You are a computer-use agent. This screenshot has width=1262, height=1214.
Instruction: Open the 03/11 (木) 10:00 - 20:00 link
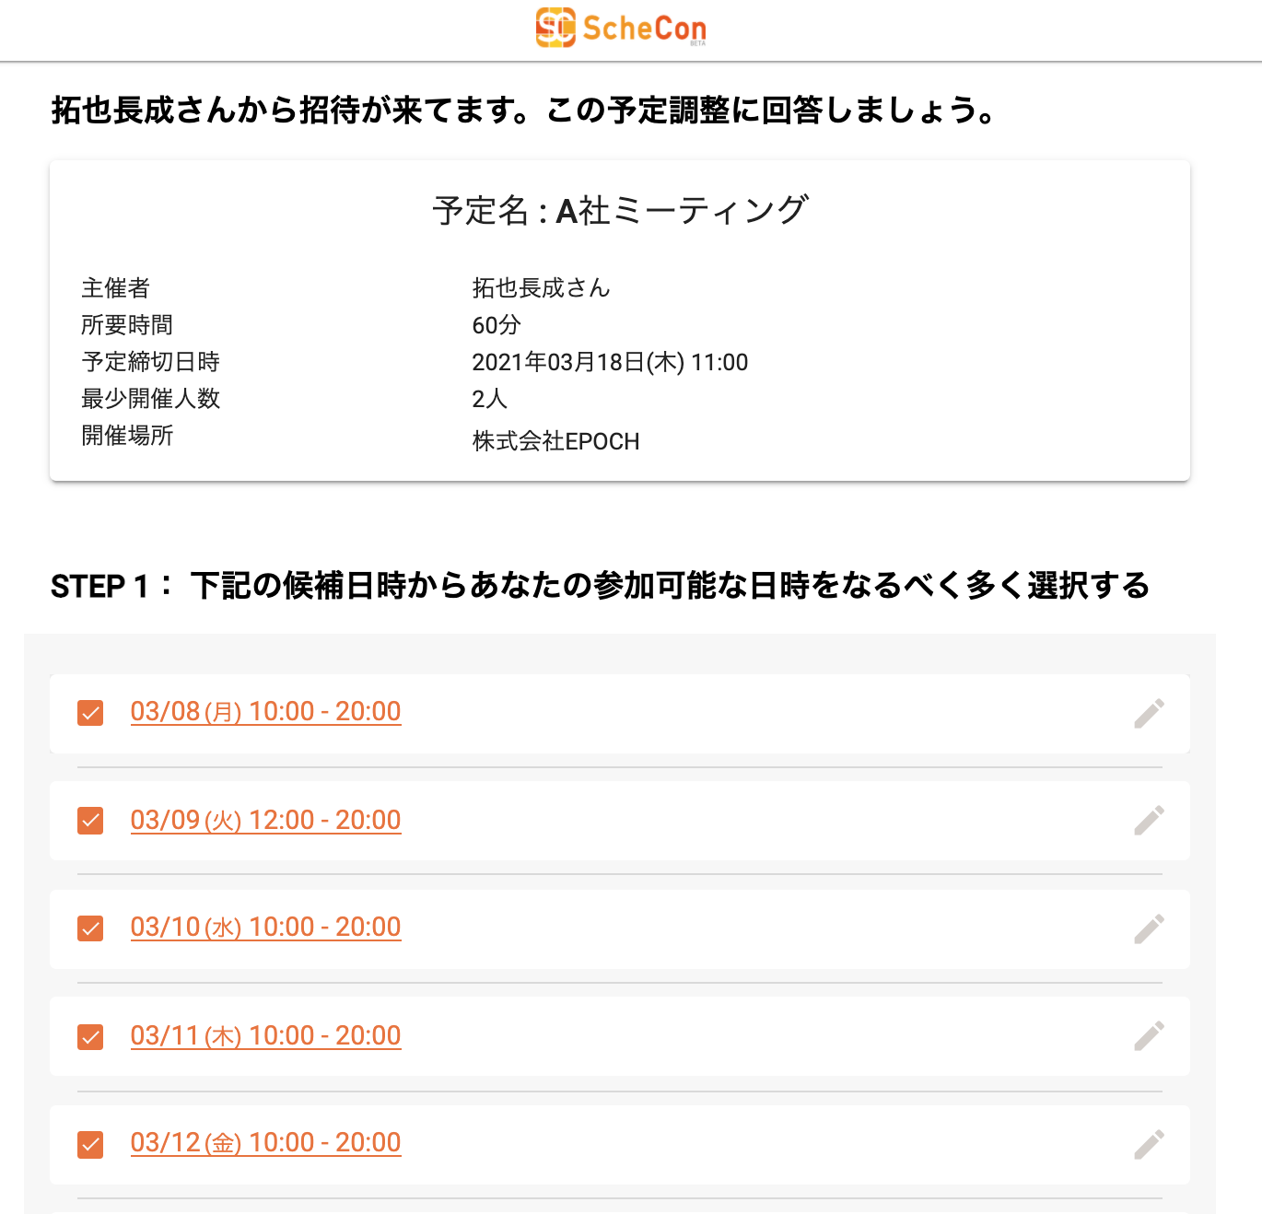tap(265, 1036)
